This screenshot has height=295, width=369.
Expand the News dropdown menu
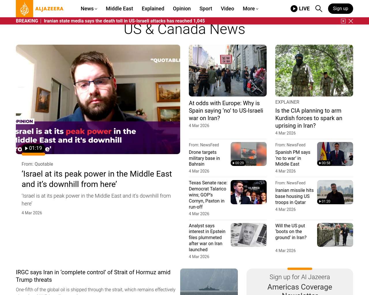89,9
